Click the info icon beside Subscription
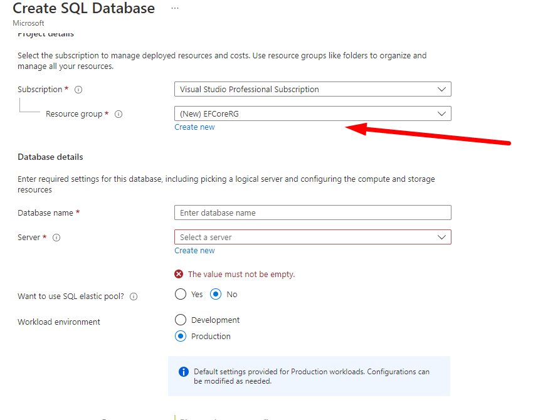 pyautogui.click(x=78, y=90)
